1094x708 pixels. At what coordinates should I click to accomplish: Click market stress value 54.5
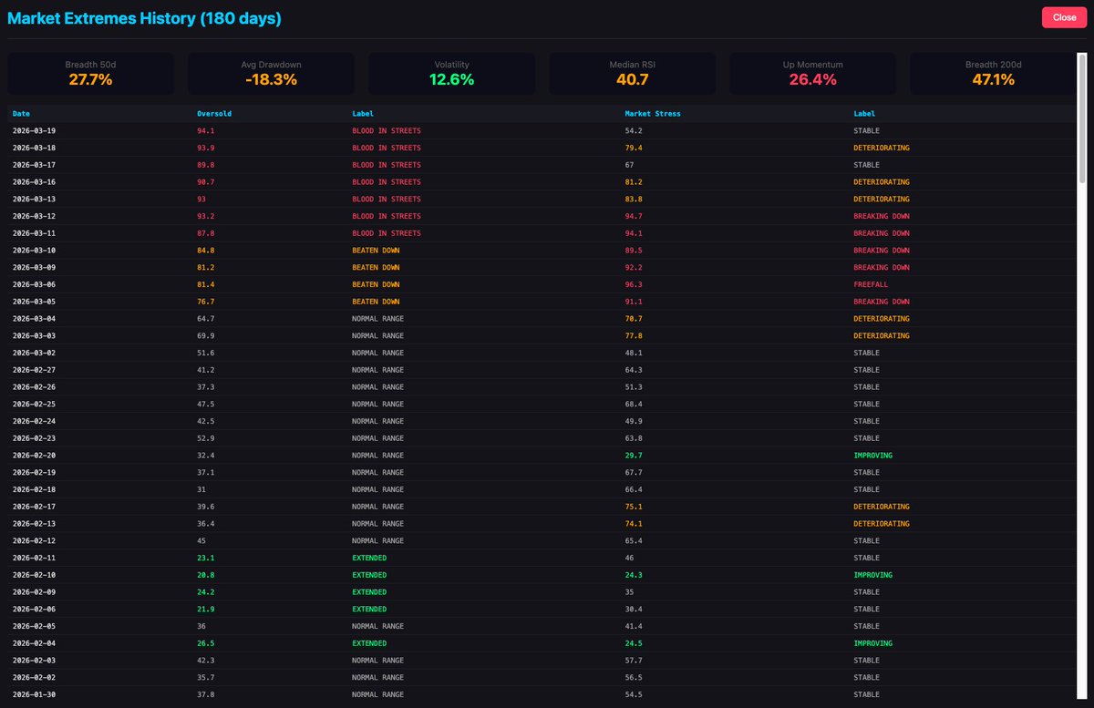click(x=633, y=694)
